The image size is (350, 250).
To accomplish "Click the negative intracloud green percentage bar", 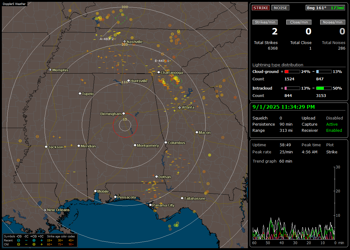I will coord(324,88).
